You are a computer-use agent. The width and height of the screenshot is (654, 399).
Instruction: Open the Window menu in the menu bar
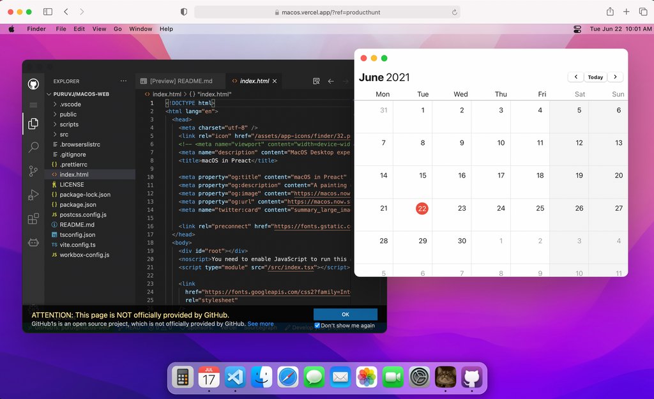tap(141, 29)
